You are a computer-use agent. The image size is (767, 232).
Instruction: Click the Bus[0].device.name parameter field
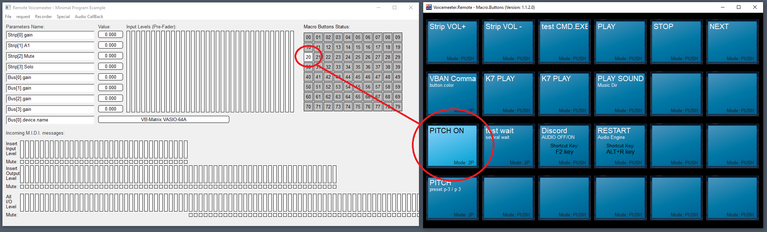50,120
